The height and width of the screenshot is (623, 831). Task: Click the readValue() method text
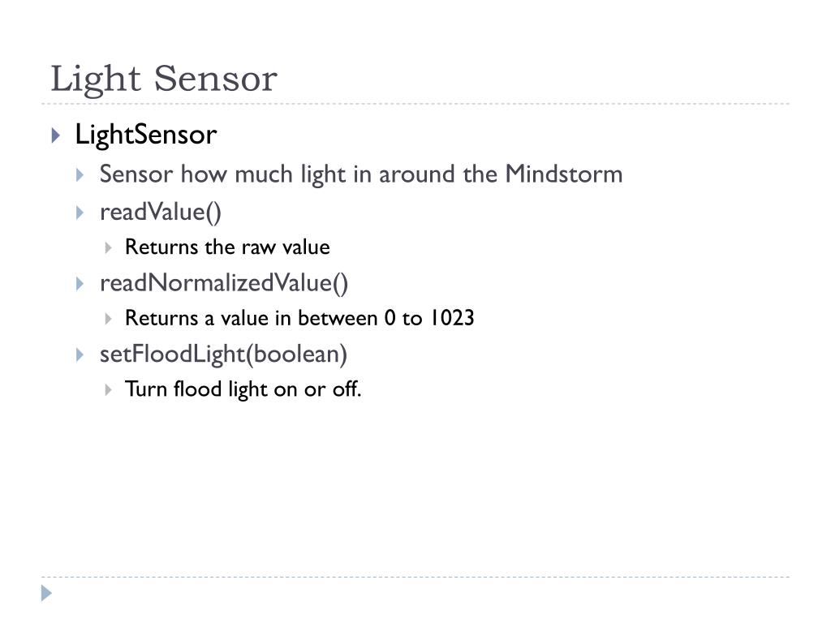tap(161, 213)
